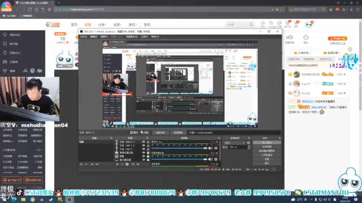Open the 编辑(E) menu in OBS
This screenshot has width=362, height=203.
click(93, 37)
